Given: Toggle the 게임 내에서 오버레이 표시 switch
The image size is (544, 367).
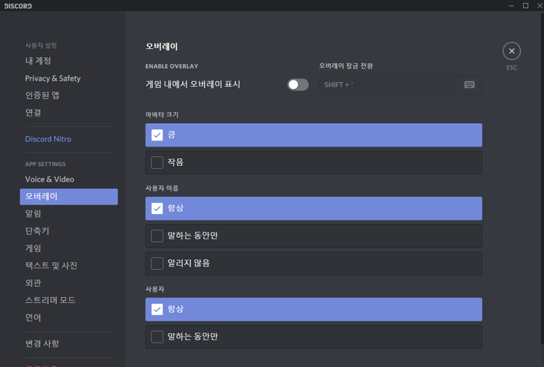Looking at the screenshot, I should click(x=298, y=85).
